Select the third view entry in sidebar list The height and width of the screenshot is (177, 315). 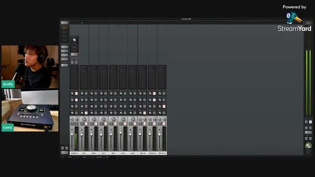coord(64,36)
